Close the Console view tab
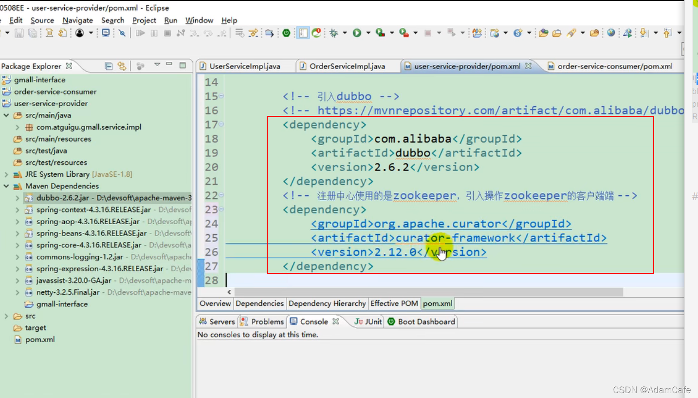The image size is (698, 398). 335,322
